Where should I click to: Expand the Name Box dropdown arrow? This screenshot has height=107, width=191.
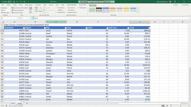pos(17,18)
